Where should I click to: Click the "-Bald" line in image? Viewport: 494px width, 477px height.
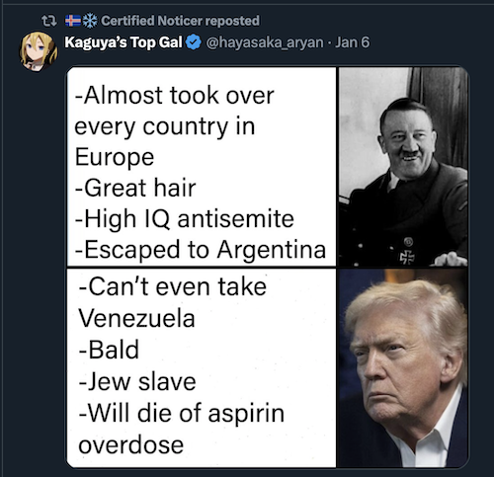point(109,350)
